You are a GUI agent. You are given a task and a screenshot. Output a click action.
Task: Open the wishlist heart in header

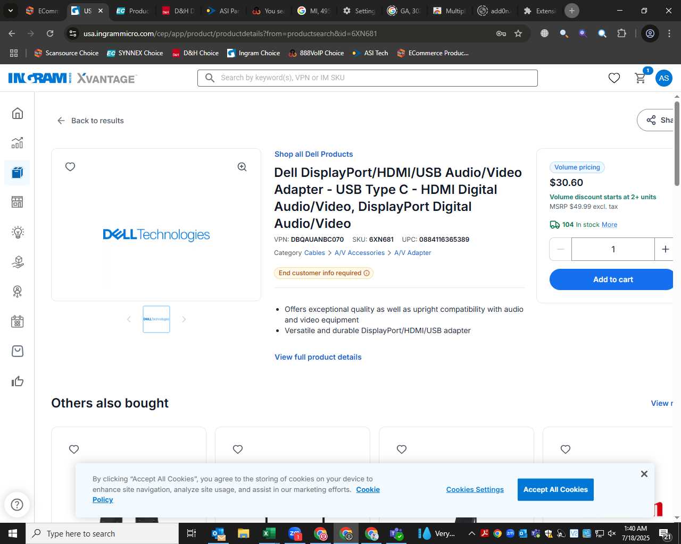[614, 78]
